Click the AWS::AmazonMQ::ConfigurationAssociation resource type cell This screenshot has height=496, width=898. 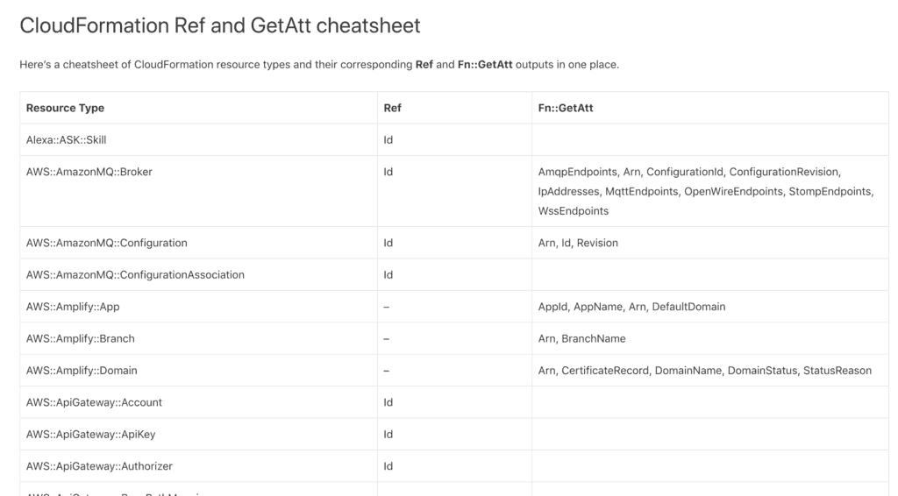pyautogui.click(x=135, y=274)
